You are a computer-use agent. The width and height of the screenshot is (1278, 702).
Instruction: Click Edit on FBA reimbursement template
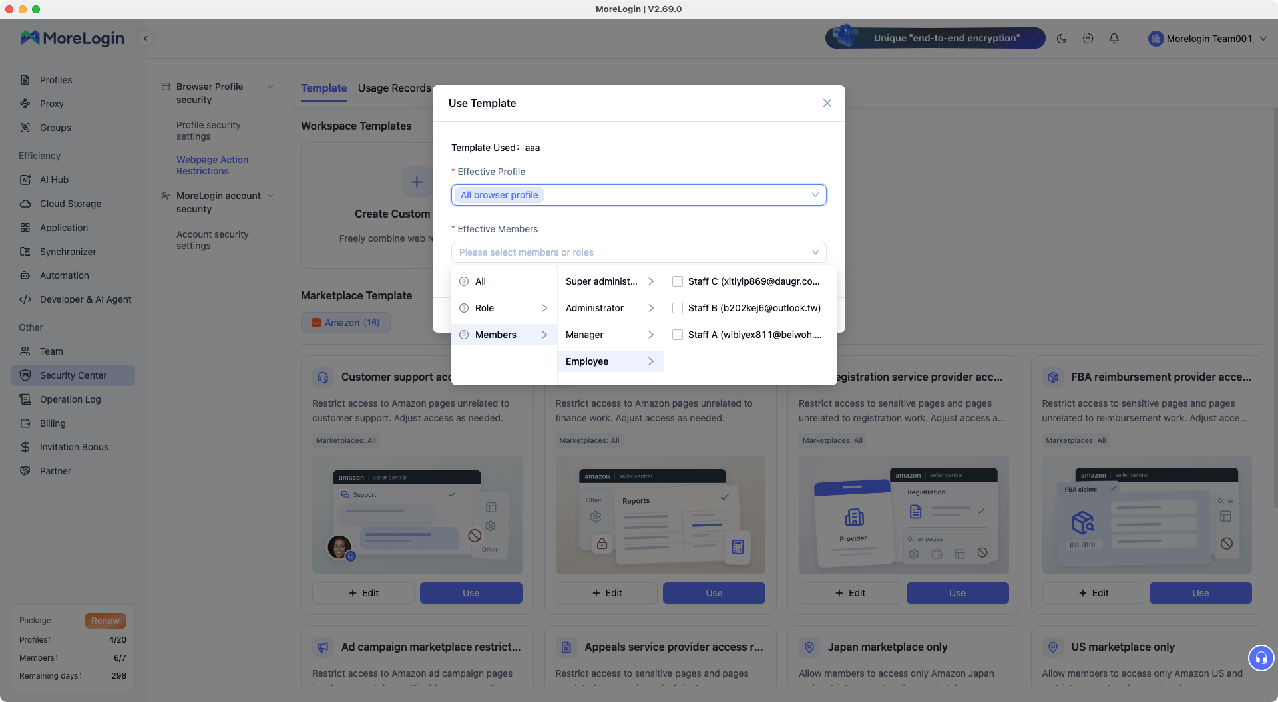click(1093, 593)
